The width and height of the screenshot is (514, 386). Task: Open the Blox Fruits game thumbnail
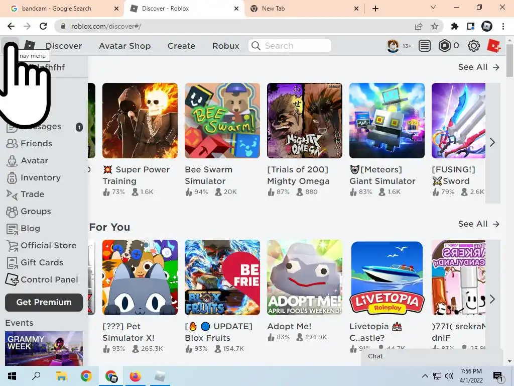click(x=222, y=277)
